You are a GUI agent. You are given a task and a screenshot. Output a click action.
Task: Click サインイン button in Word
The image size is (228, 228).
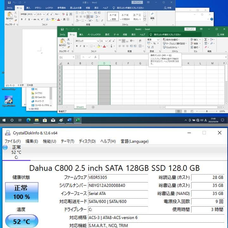[137, 2]
